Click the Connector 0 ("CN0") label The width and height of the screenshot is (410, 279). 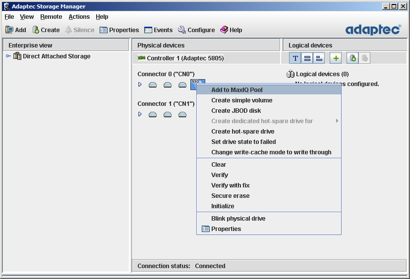pyautogui.click(x=166, y=74)
